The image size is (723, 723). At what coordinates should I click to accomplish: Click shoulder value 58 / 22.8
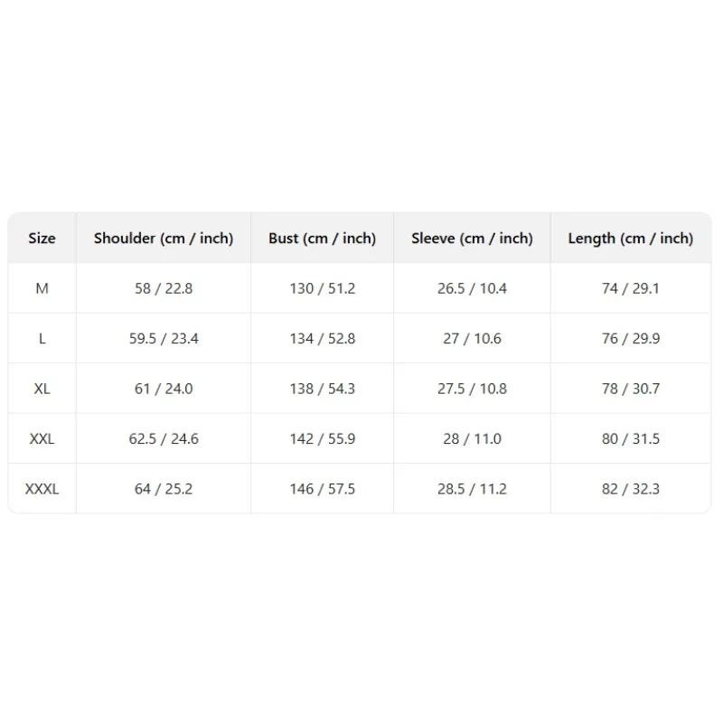click(164, 288)
